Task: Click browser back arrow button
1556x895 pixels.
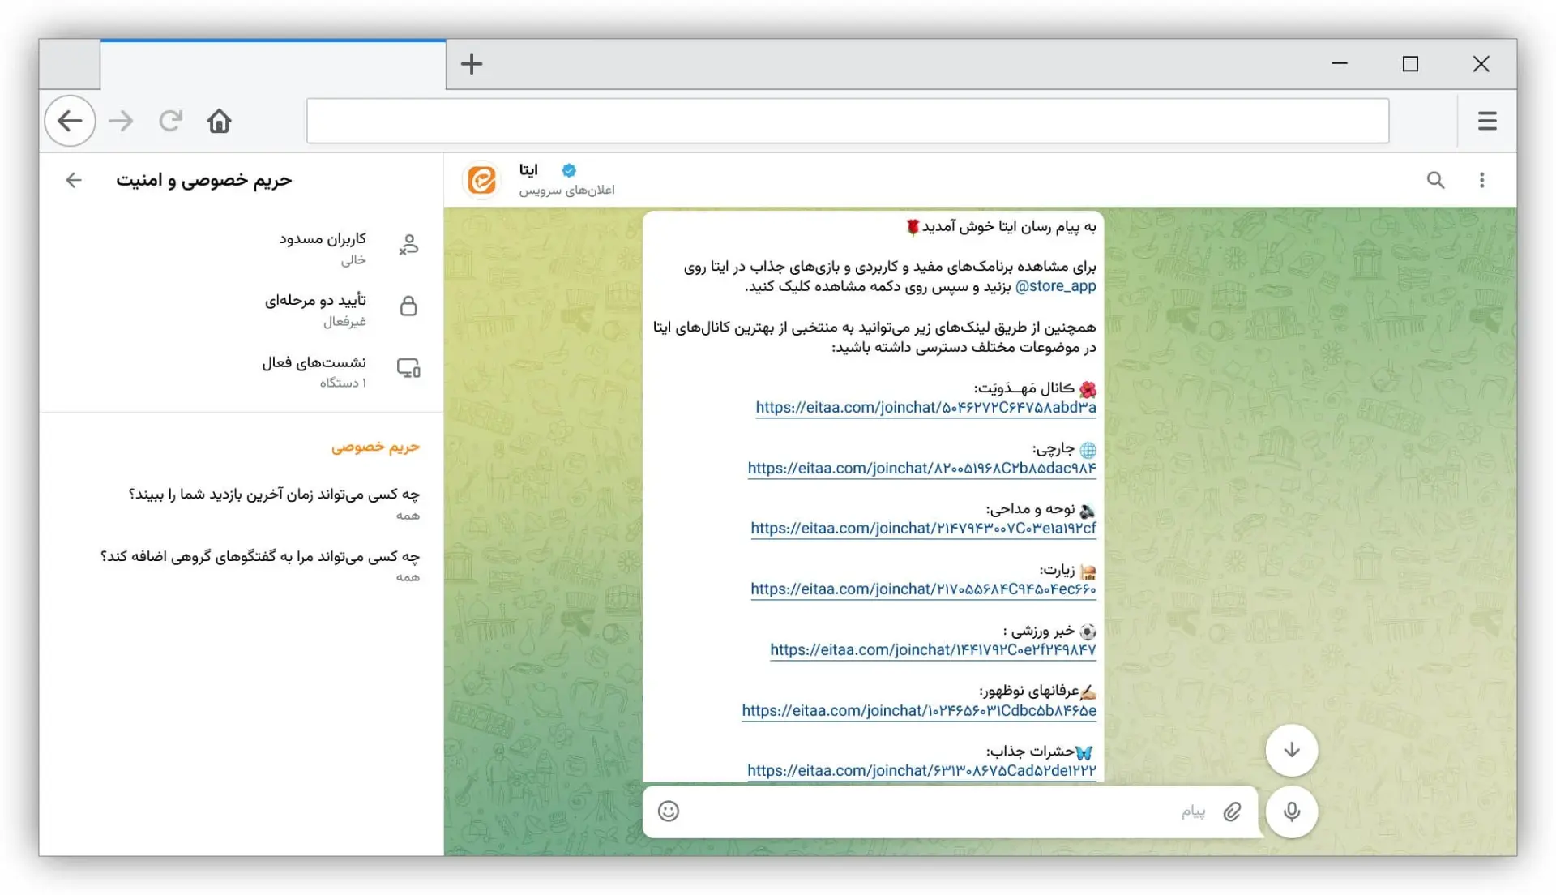Action: (71, 121)
